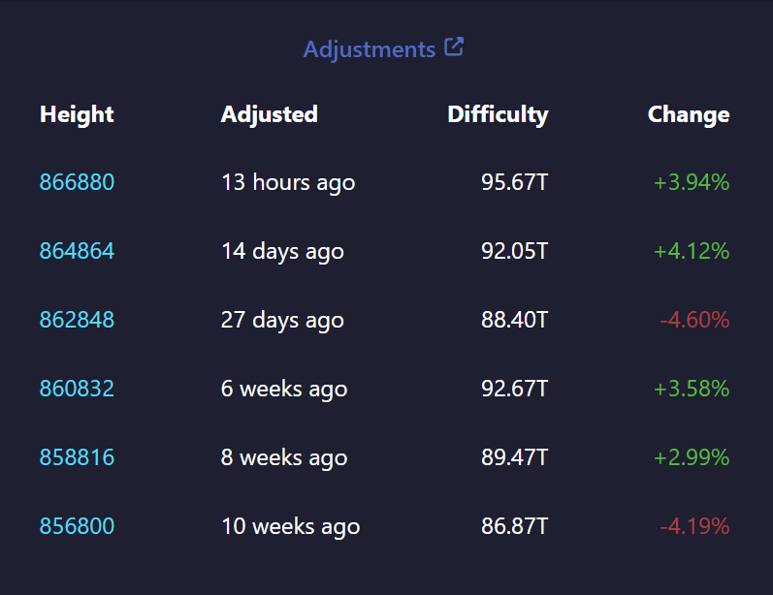Open block height 860832
The image size is (773, 595).
point(77,389)
